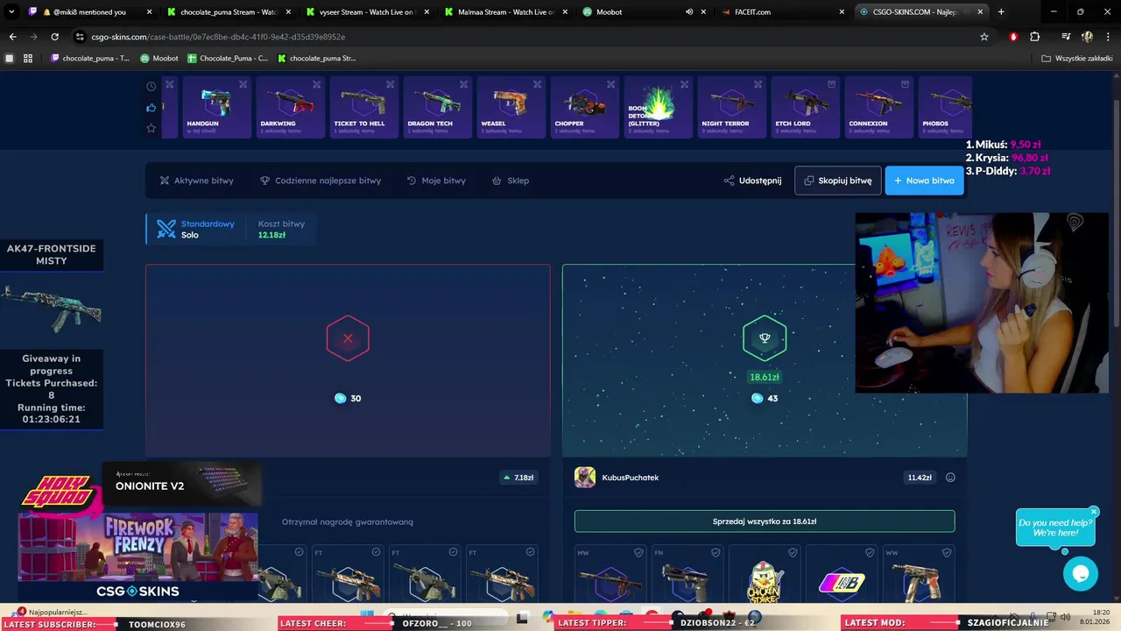This screenshot has width=1121, height=631.
Task: Toggle checkmark on the WW item card
Action: coord(947,553)
